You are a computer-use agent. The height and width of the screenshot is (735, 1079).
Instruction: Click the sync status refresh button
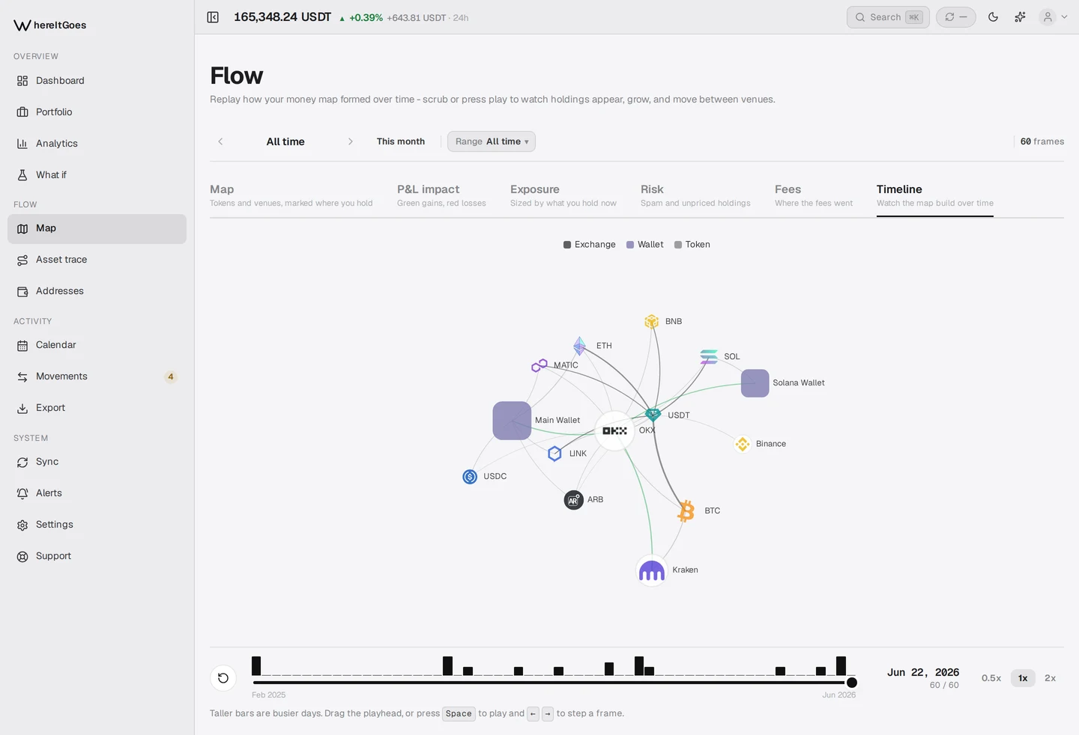tap(955, 17)
